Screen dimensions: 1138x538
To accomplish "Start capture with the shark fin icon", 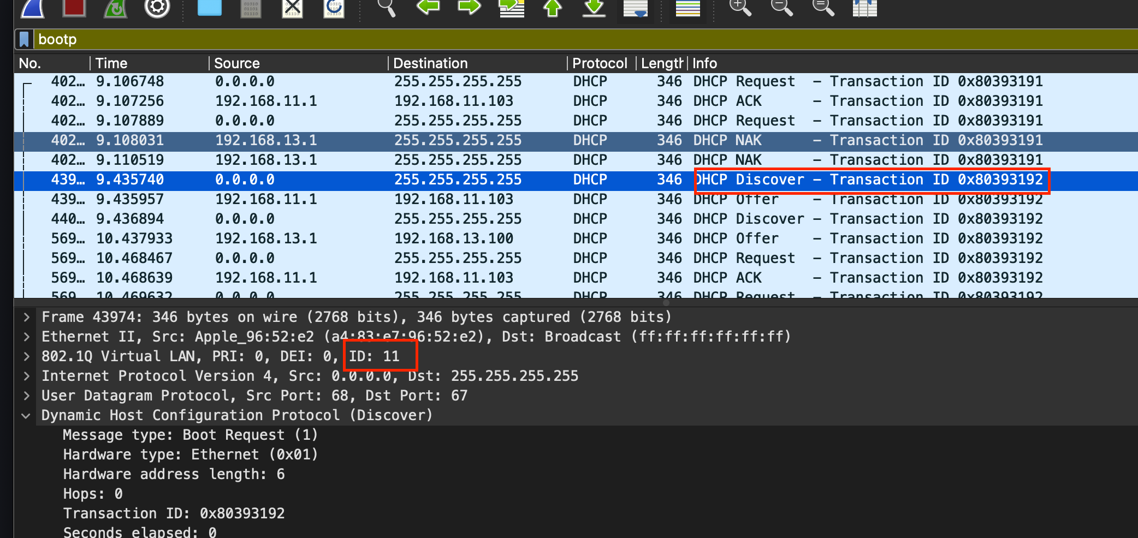I will (32, 8).
